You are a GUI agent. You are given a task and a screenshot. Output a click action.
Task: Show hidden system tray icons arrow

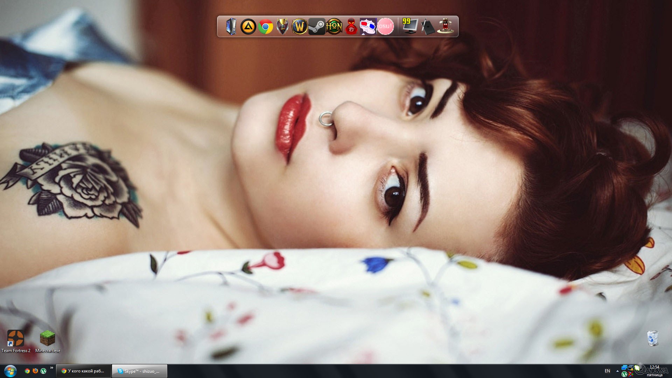tap(617, 371)
